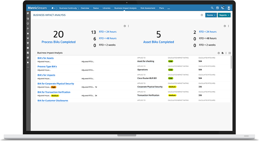
Task: Switch to the Plans tab
Action: click(162, 8)
